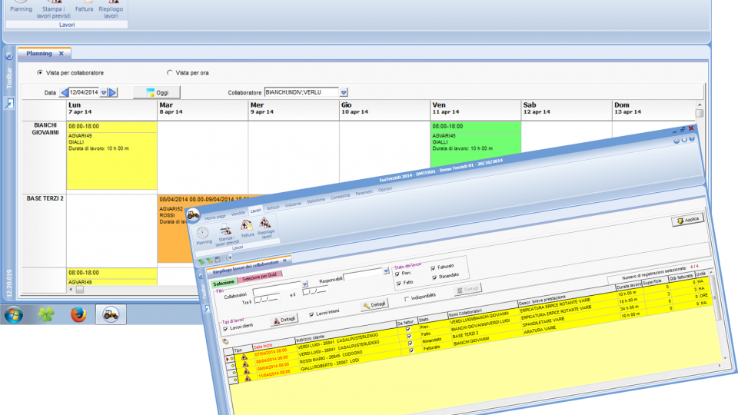Click the small icon above the Tipo column
Viewport: 738px width, 415px height.
225,341
